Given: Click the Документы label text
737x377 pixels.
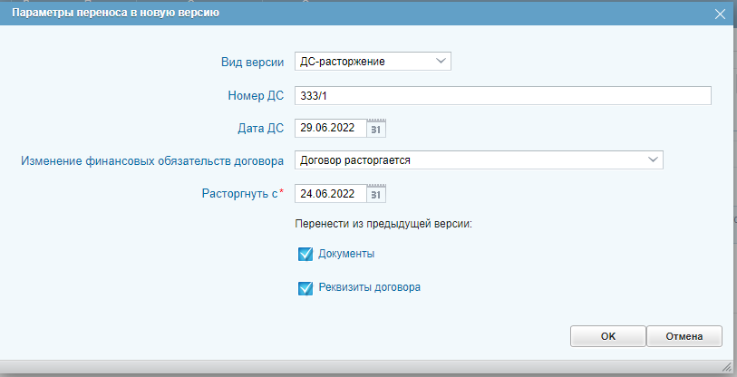Looking at the screenshot, I should coord(346,255).
